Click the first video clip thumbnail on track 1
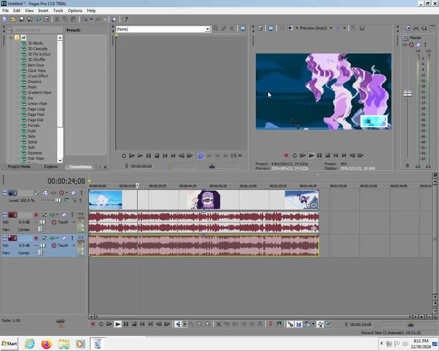The height and width of the screenshot is (351, 439). [x=105, y=200]
